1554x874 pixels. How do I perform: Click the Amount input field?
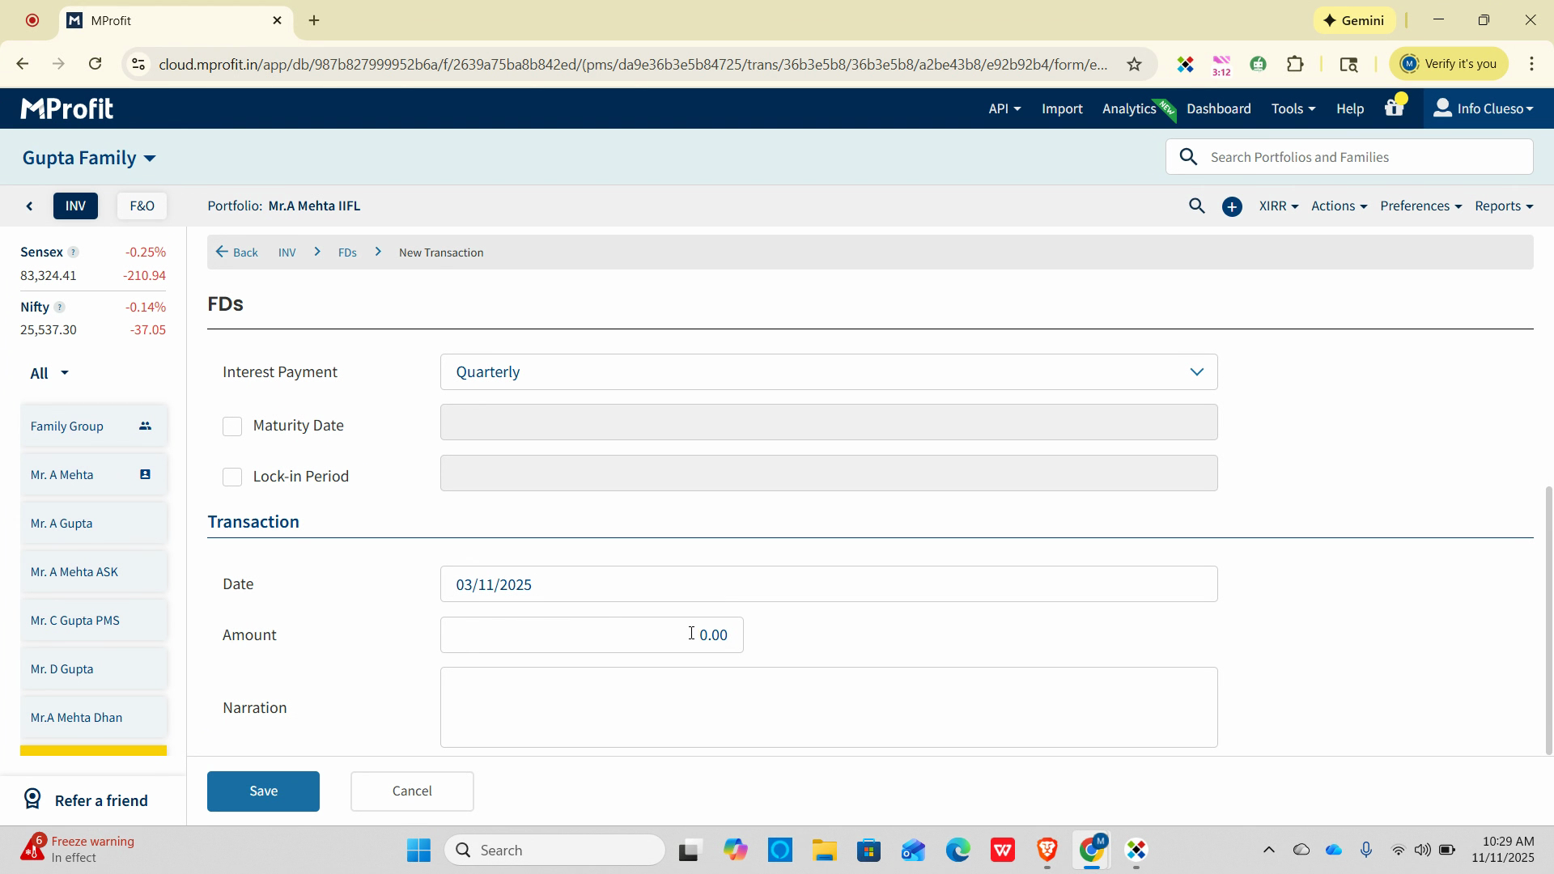pos(591,635)
